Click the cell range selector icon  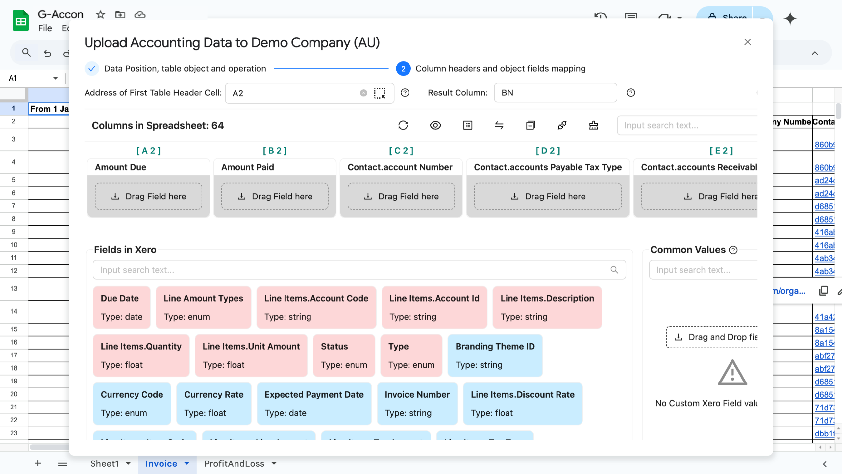click(x=380, y=93)
